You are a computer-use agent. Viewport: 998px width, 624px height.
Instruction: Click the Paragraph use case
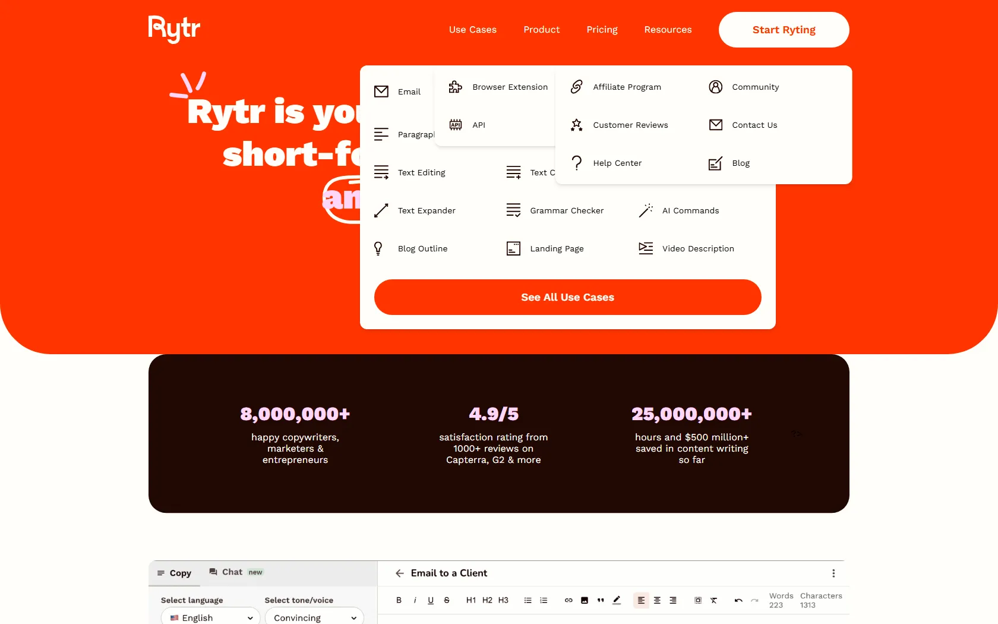tap(404, 134)
